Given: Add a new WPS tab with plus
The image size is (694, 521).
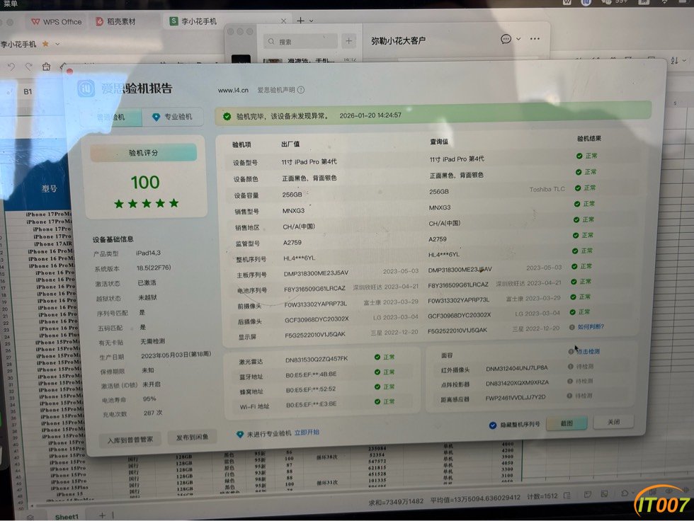Looking at the screenshot, I should coord(300,21).
